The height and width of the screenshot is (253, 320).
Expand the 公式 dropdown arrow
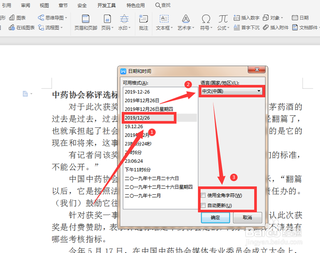point(229,28)
